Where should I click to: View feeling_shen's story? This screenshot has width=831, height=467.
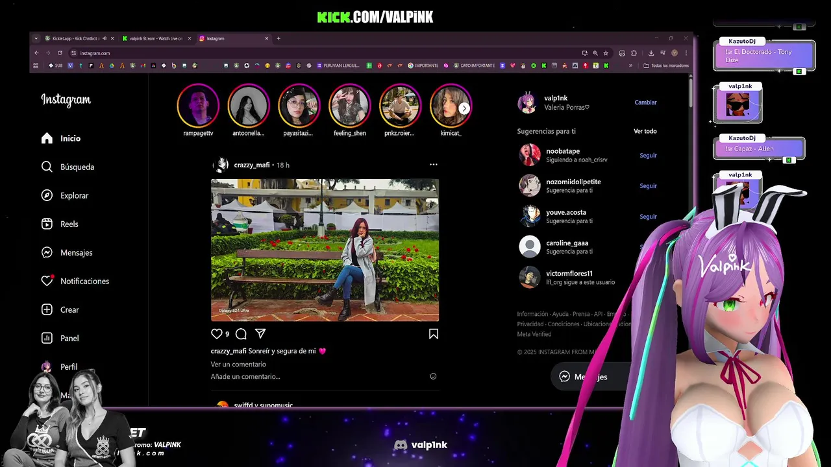click(349, 106)
